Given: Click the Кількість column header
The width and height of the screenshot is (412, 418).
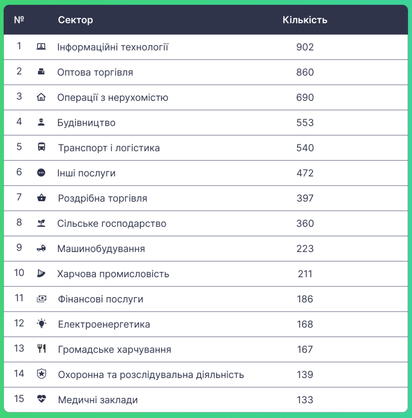Looking at the screenshot, I should 305,20.
